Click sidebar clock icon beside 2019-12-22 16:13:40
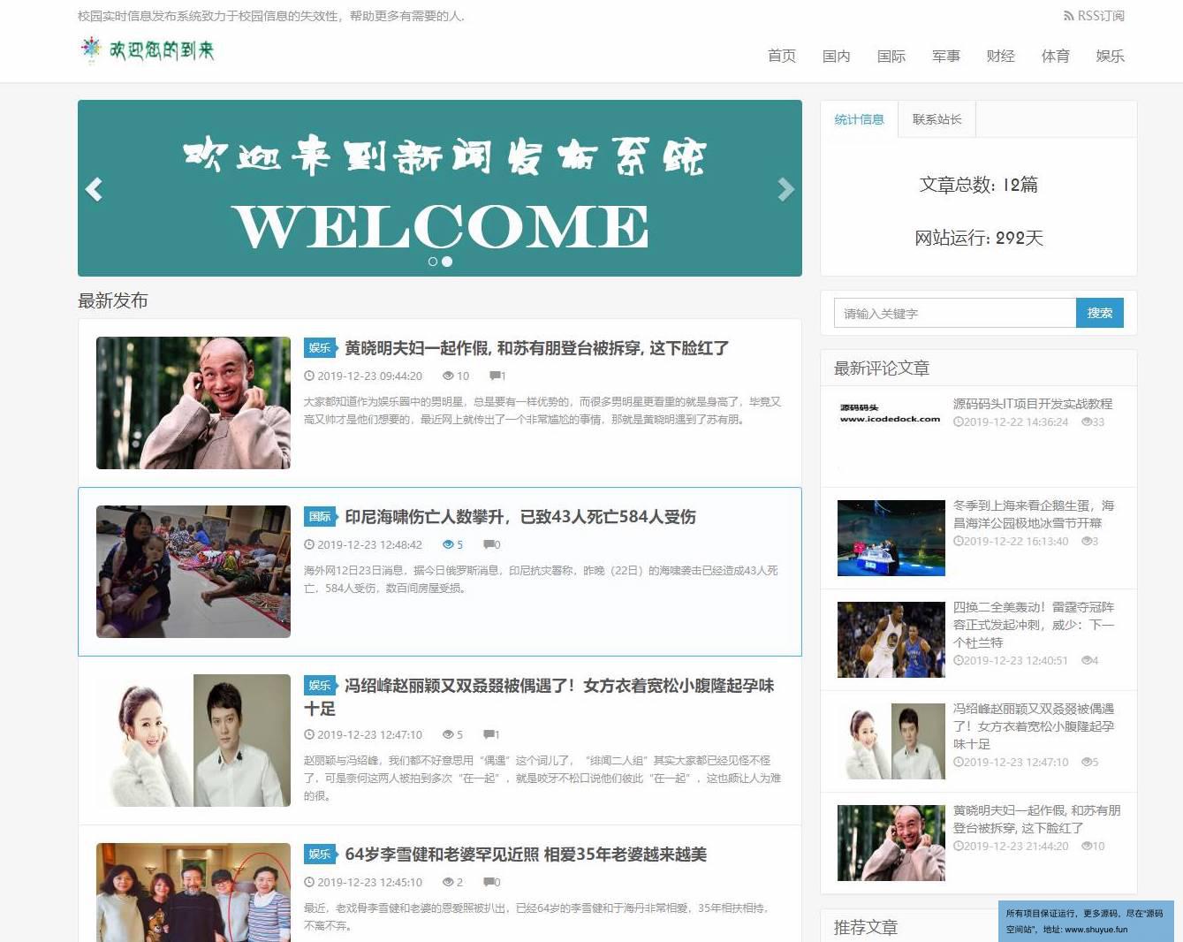The width and height of the screenshot is (1183, 942). click(x=959, y=541)
